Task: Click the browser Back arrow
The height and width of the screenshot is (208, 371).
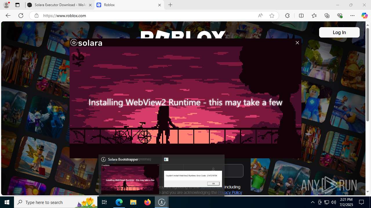Action: (x=8, y=16)
